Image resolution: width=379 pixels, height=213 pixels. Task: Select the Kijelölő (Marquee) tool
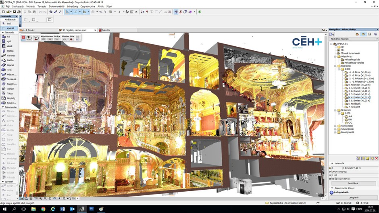[8, 28]
